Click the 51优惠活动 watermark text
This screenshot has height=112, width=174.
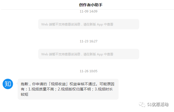click(x=158, y=104)
